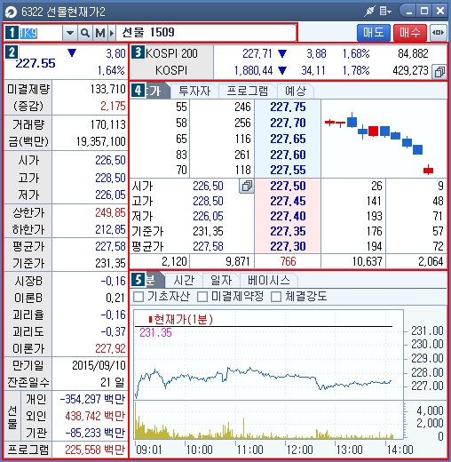The image size is (451, 462).
Task: Click the pin icon in title bar
Action: tap(369, 12)
